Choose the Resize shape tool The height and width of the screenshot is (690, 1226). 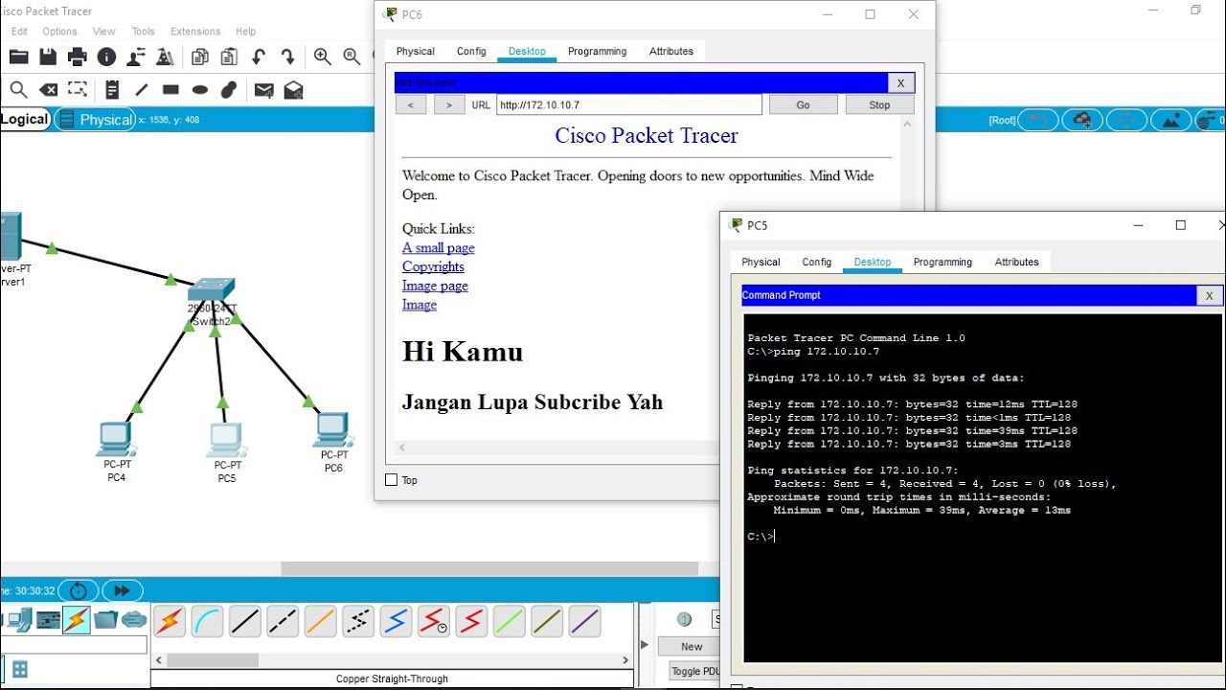[x=78, y=90]
